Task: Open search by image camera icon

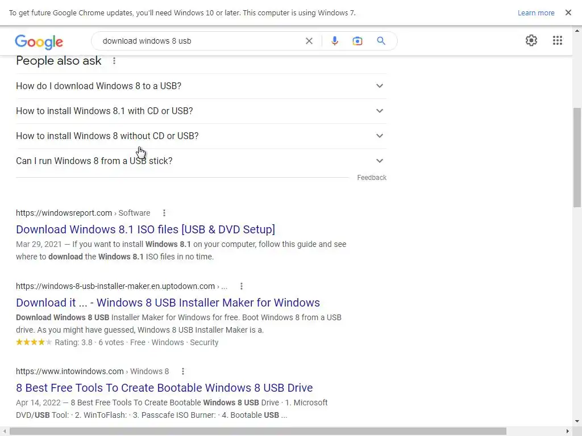Action: pos(357,41)
